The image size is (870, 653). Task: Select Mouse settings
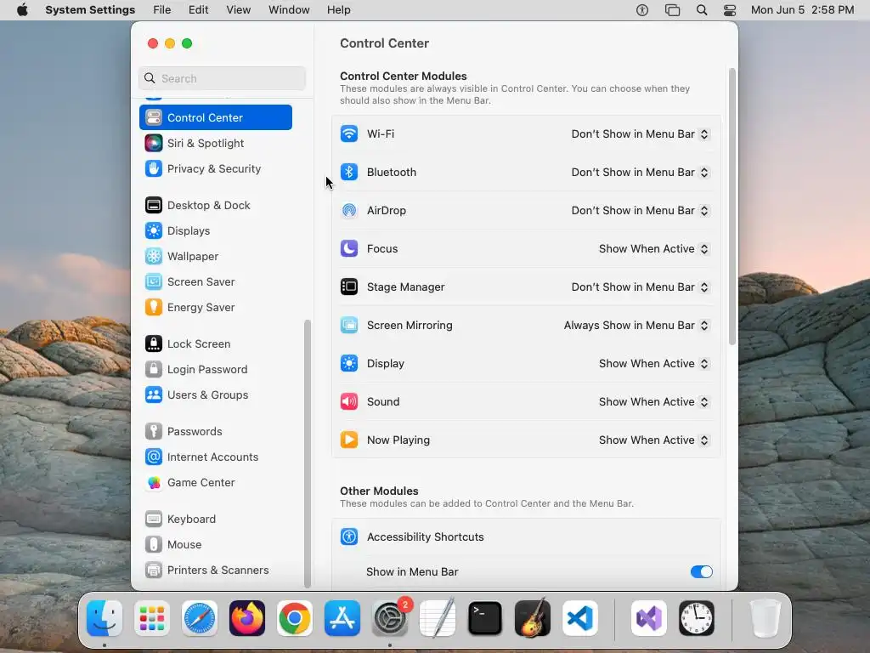point(215,545)
